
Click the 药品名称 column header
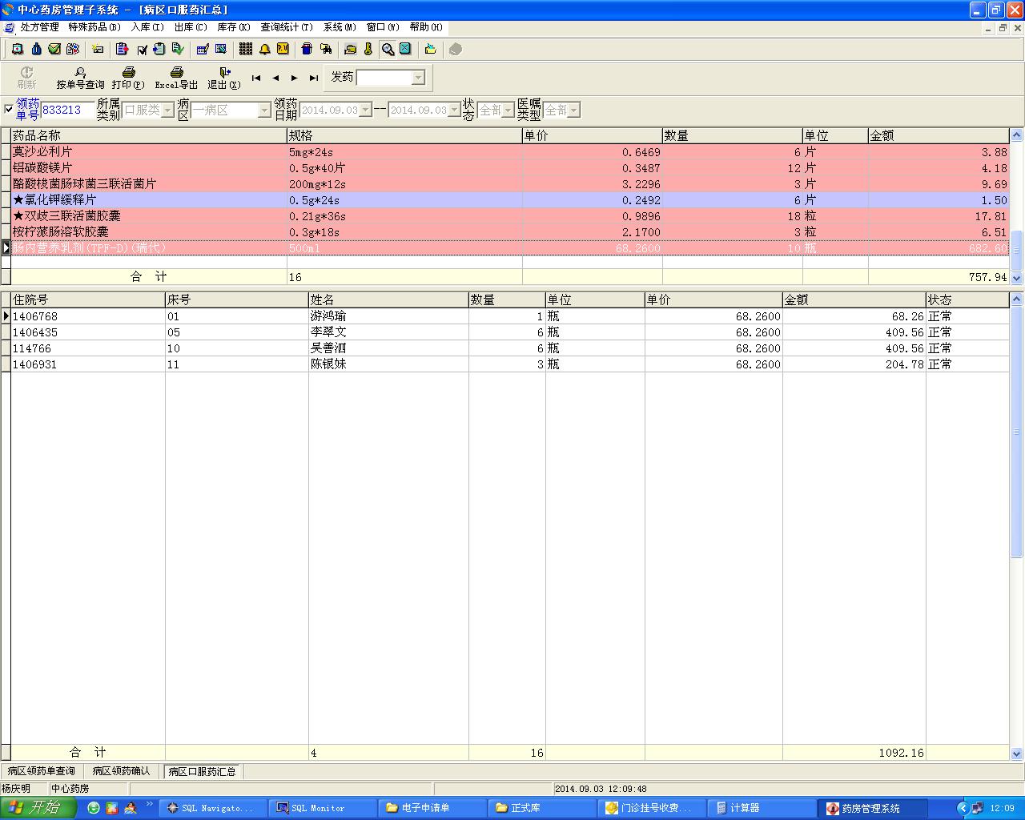(149, 136)
